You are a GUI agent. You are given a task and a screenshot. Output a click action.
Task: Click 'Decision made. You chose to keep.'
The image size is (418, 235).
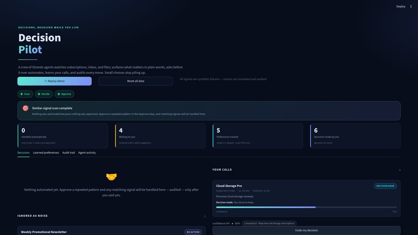coord(235,202)
